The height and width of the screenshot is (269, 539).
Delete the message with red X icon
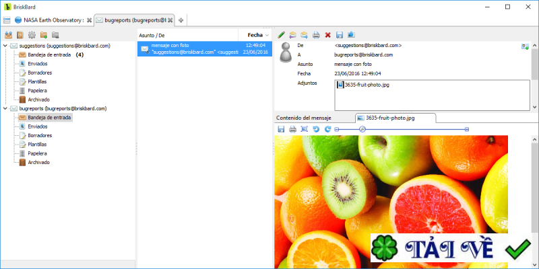(x=328, y=35)
